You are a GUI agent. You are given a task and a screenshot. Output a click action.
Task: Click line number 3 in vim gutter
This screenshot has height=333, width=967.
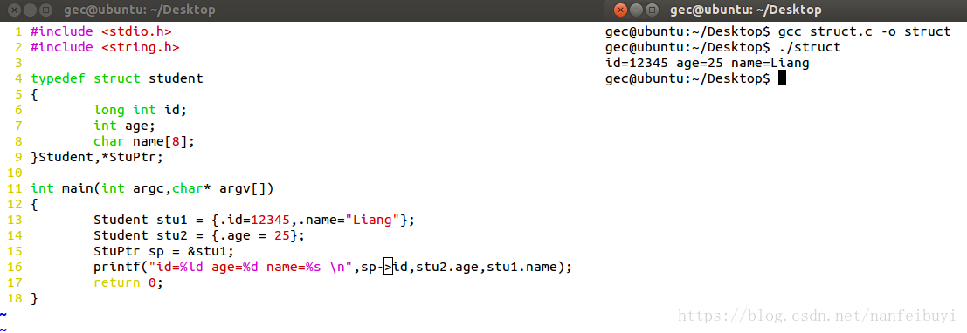coord(19,63)
